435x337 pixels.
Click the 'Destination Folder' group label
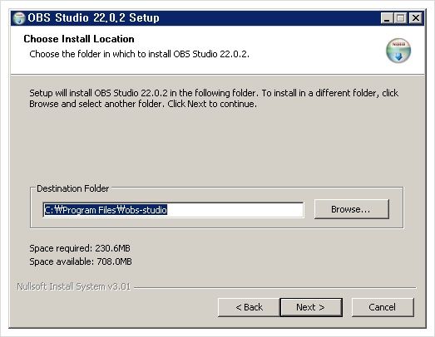tap(73, 188)
